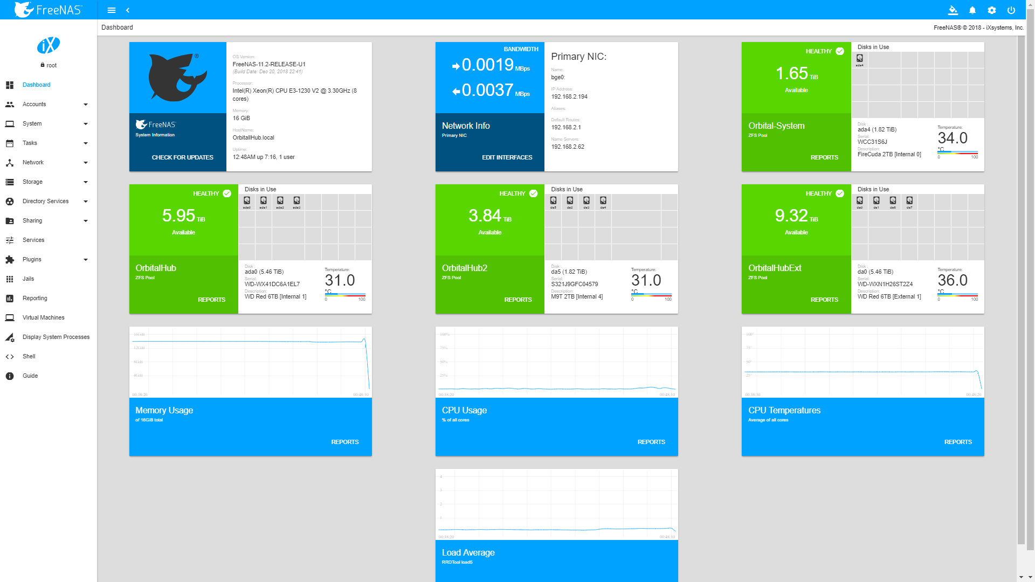Select disk ada0 in OrbitalHub pool
The width and height of the screenshot is (1035, 582).
247,202
